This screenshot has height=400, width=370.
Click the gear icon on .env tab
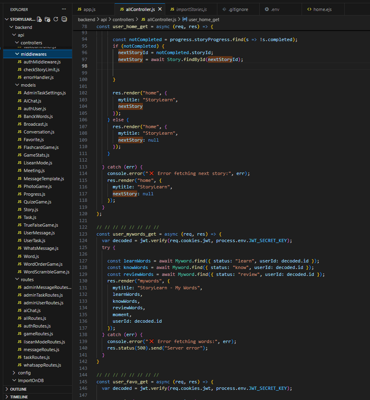tap(267, 9)
